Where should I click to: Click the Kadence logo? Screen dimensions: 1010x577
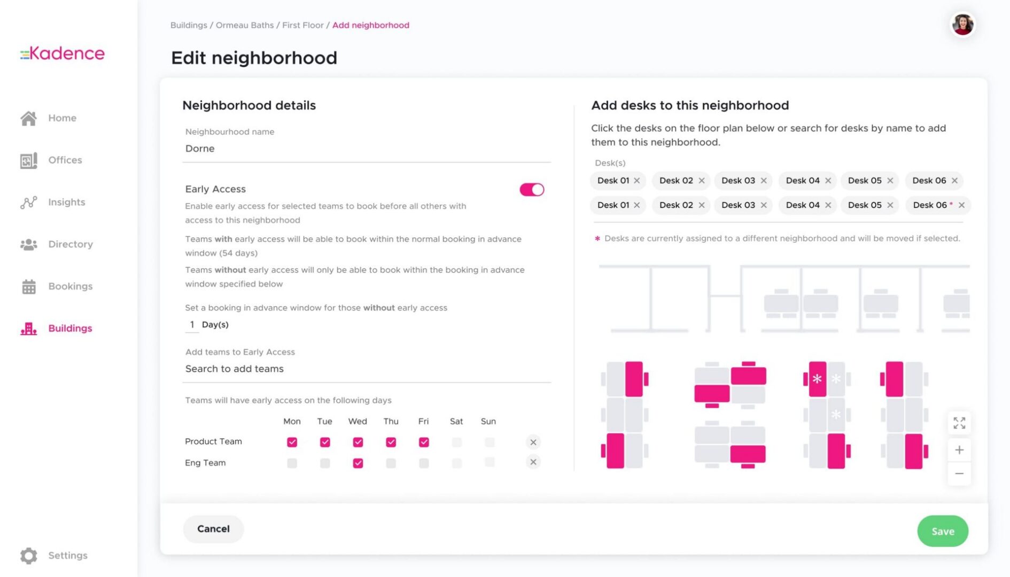[63, 53]
